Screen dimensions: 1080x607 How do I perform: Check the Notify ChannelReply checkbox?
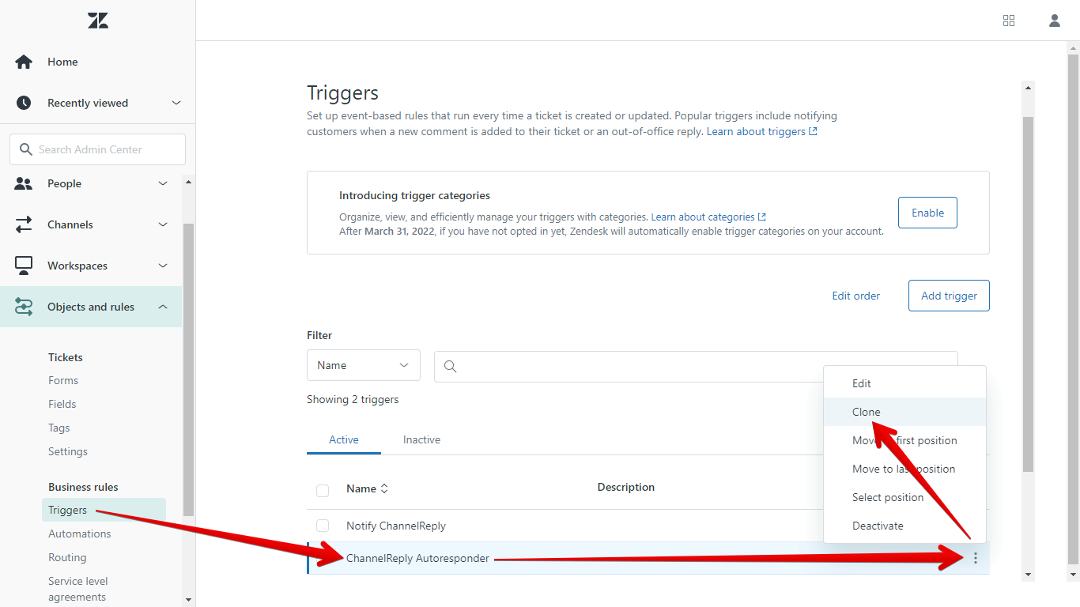coord(323,526)
